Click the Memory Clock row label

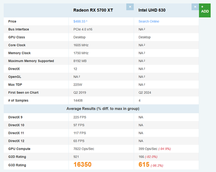click(19, 53)
